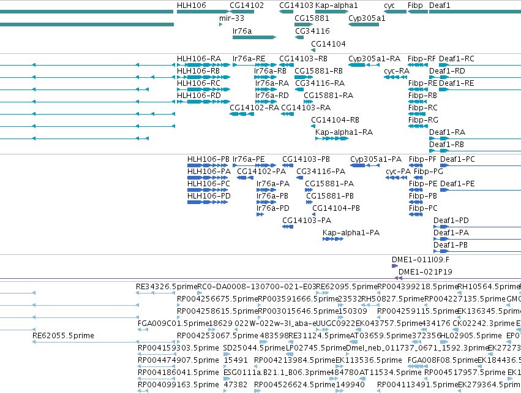Select the Cyp305a1 gene label
This screenshot has width=521, height=394.
367,18
